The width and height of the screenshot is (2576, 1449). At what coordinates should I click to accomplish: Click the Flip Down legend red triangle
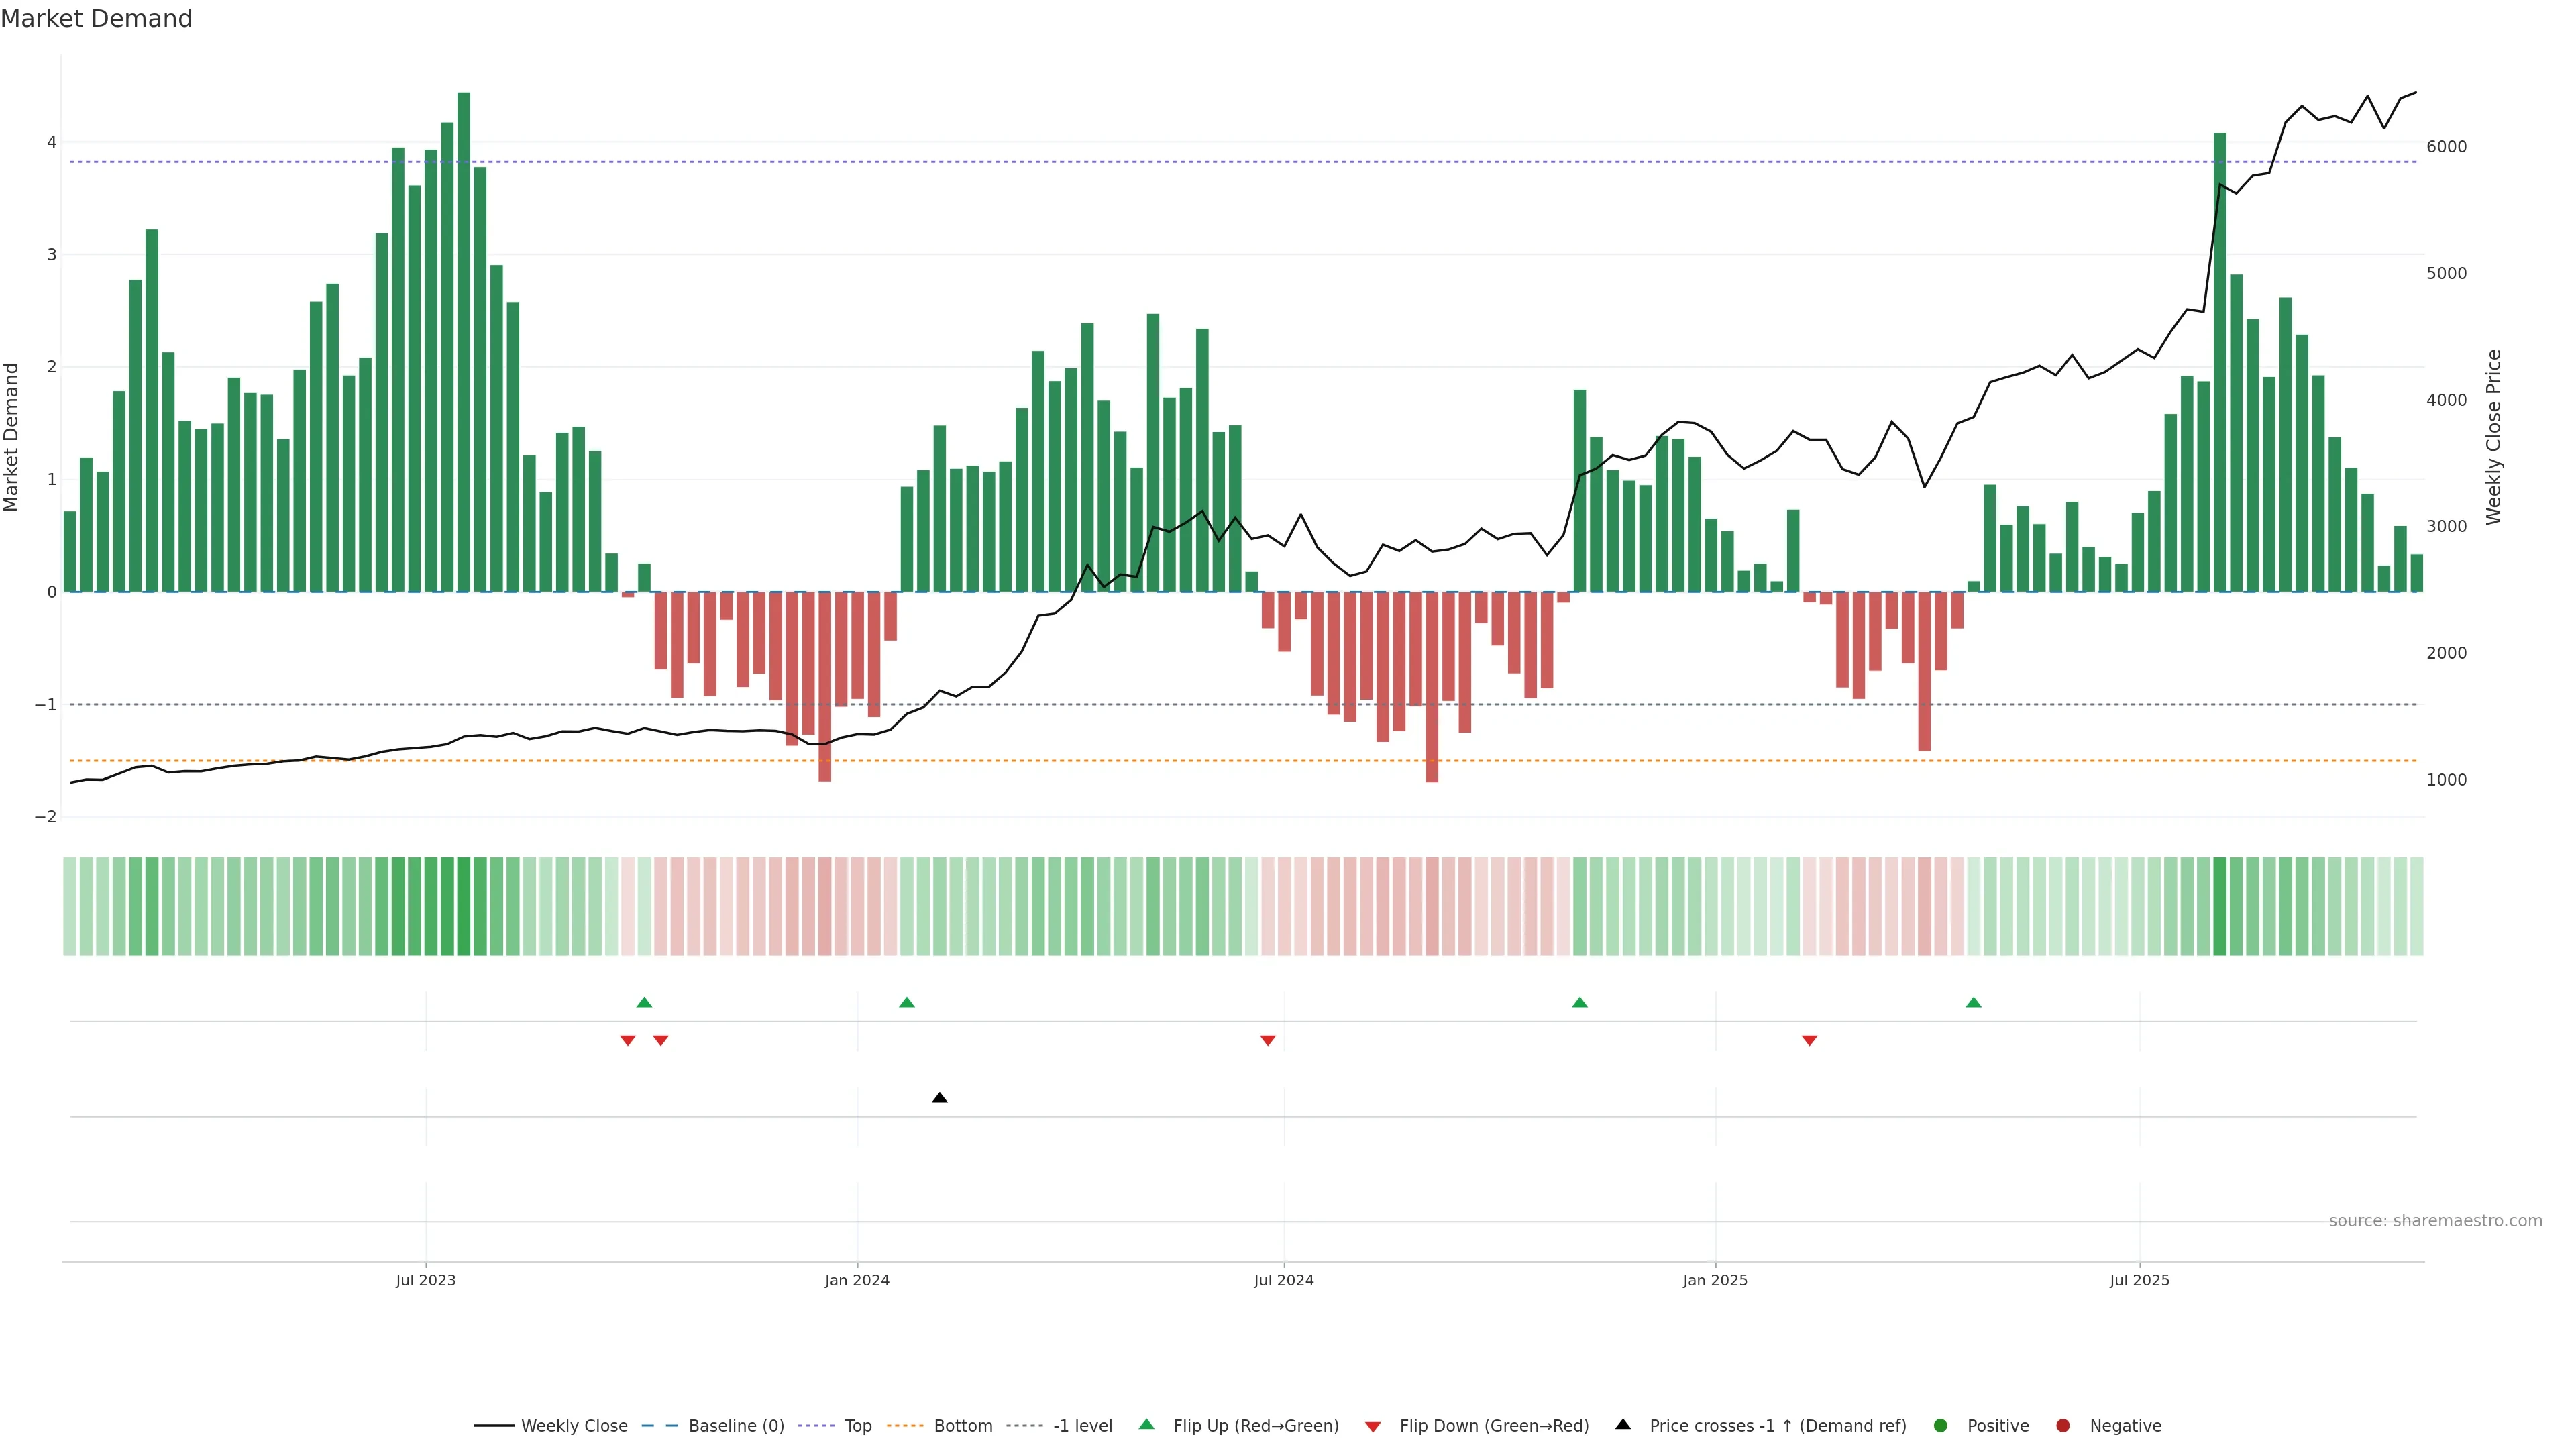coord(1372,1426)
